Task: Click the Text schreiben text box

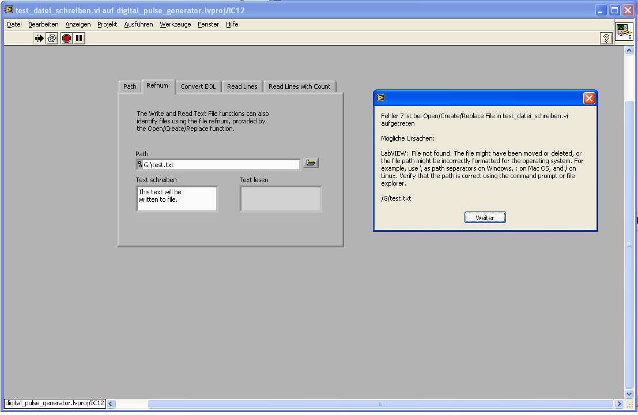Action: (x=176, y=198)
